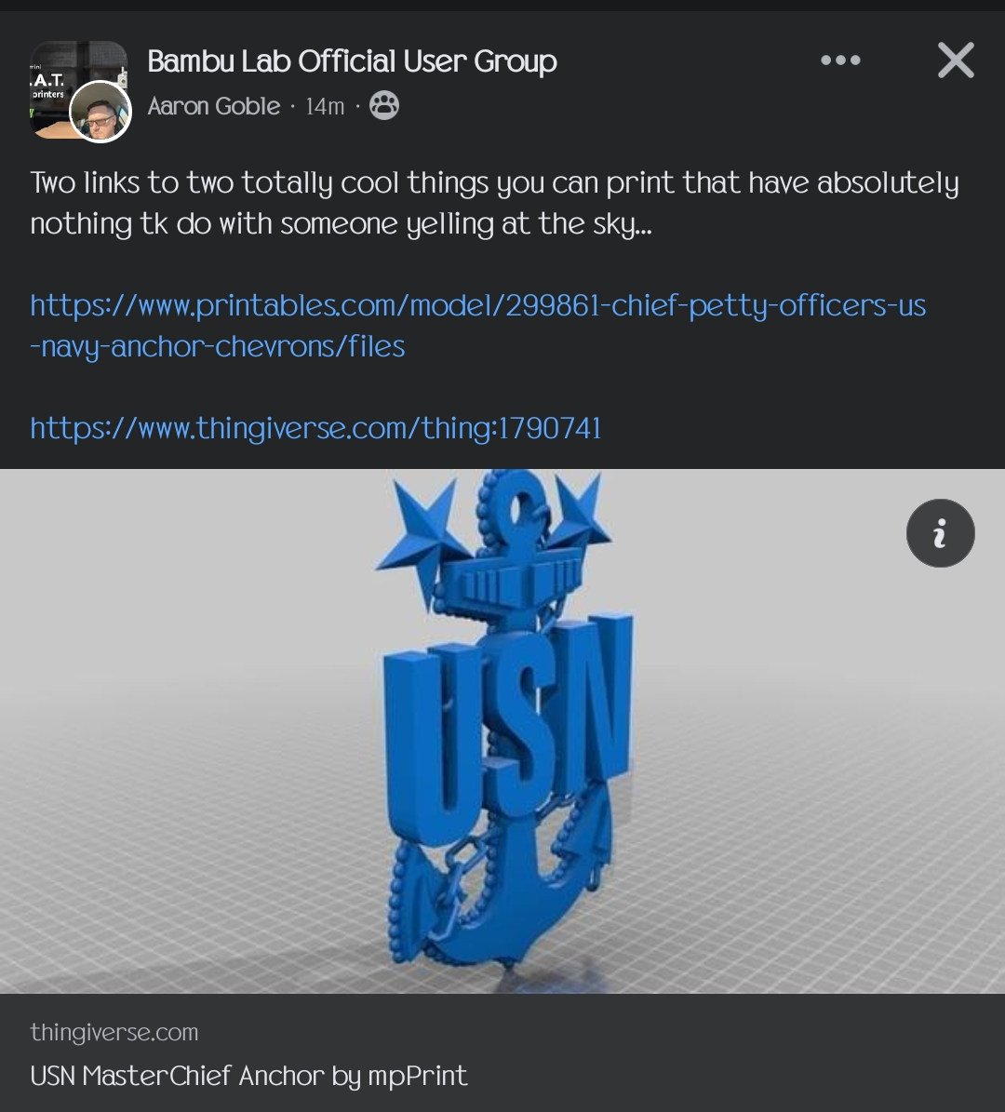Open the three-dot post options menu
1005x1112 pixels.
click(840, 60)
